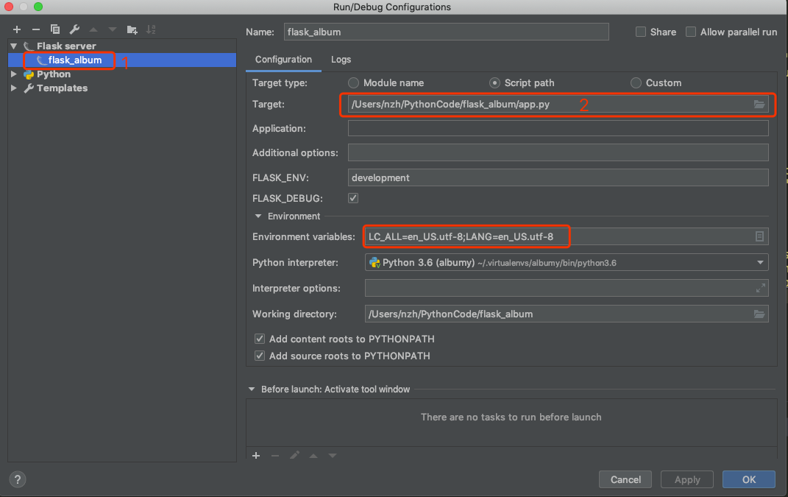Click the Cancel button

pos(625,479)
